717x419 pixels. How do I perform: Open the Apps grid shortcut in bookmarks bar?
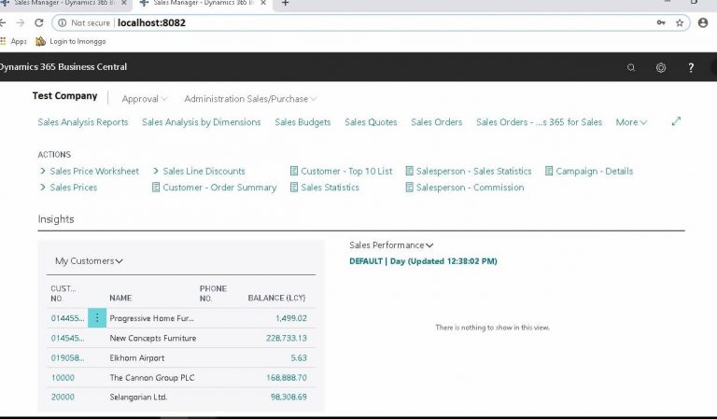tap(13, 41)
